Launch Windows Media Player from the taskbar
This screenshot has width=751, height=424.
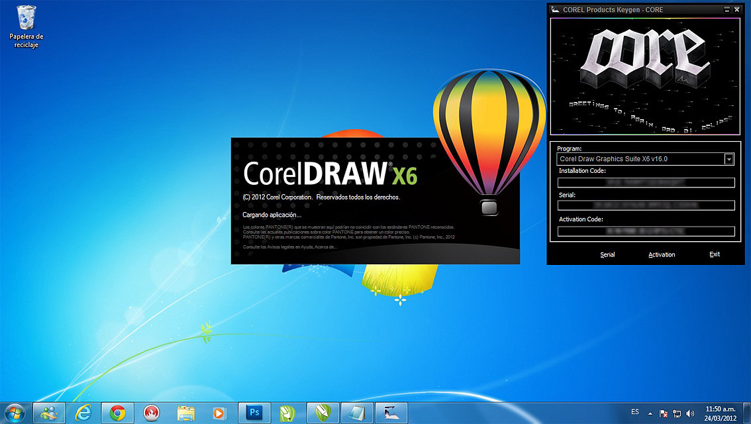point(219,413)
